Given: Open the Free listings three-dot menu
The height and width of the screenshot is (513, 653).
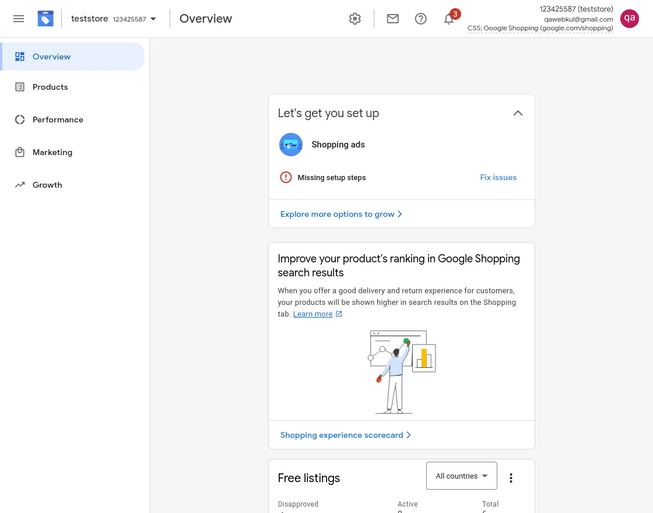Looking at the screenshot, I should point(511,478).
